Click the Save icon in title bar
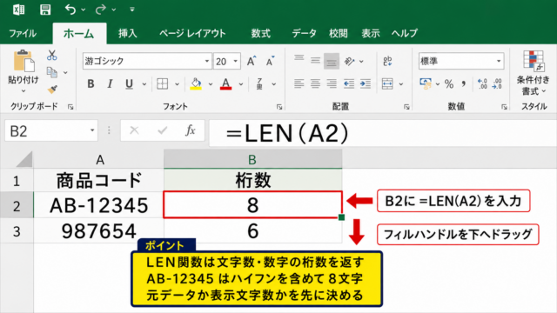 45,10
